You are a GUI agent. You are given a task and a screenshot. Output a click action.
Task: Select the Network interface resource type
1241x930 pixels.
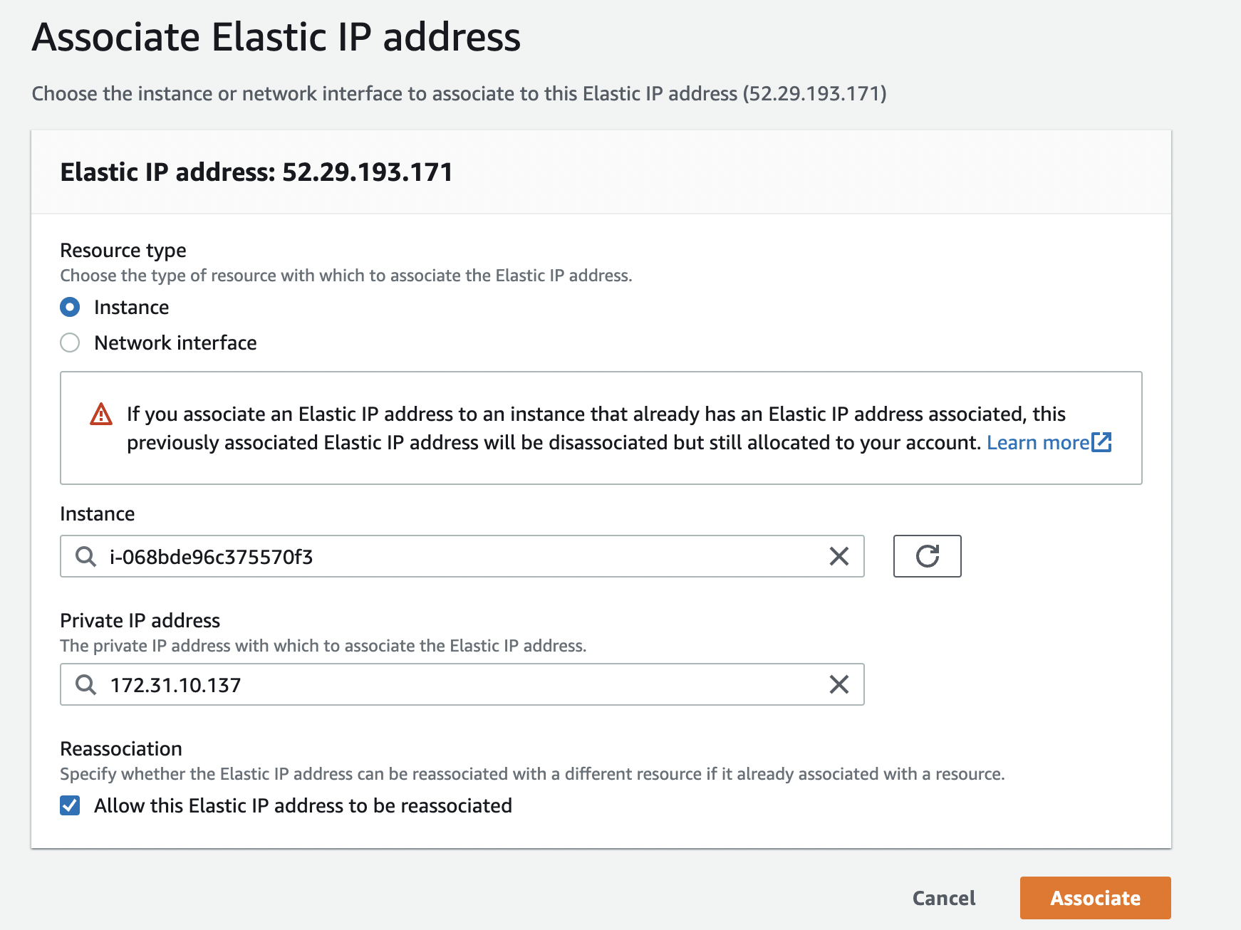70,343
